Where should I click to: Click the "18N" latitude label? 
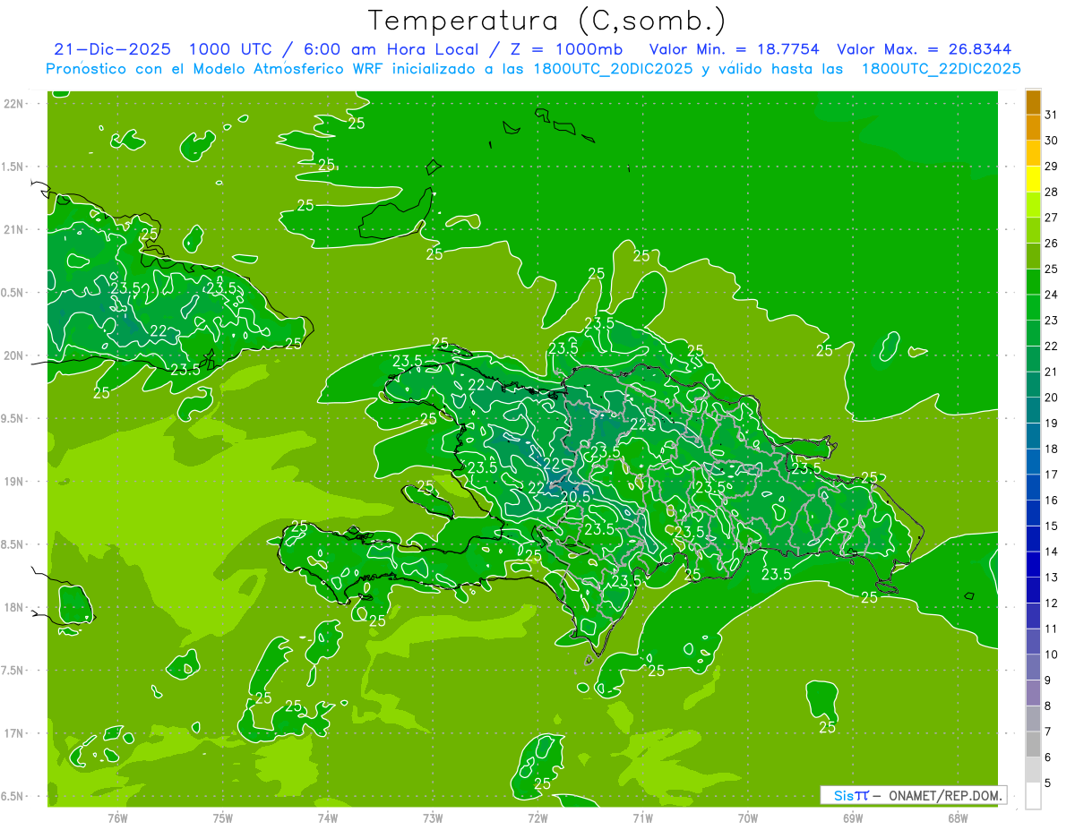coord(13,607)
